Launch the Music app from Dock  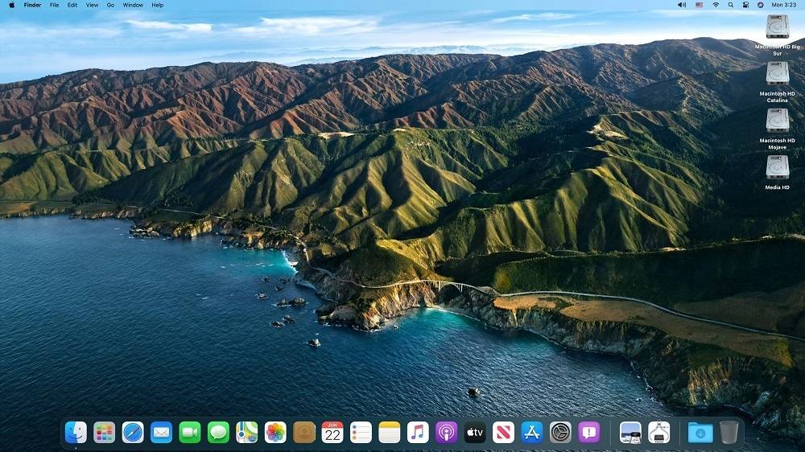[x=418, y=432]
